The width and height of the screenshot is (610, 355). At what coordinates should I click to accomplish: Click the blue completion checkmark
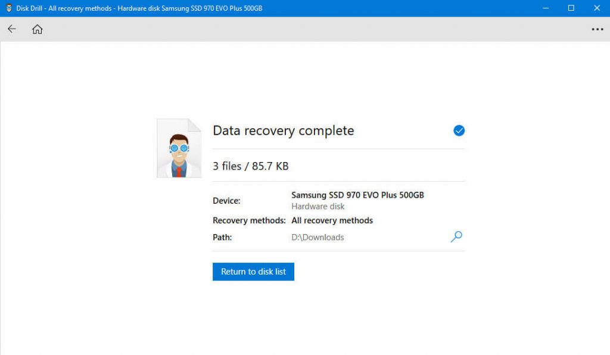click(459, 130)
